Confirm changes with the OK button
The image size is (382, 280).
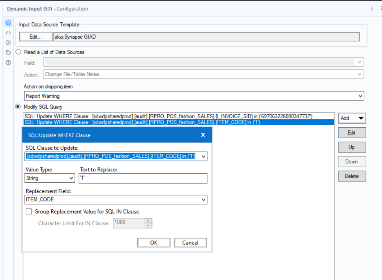pos(154,242)
